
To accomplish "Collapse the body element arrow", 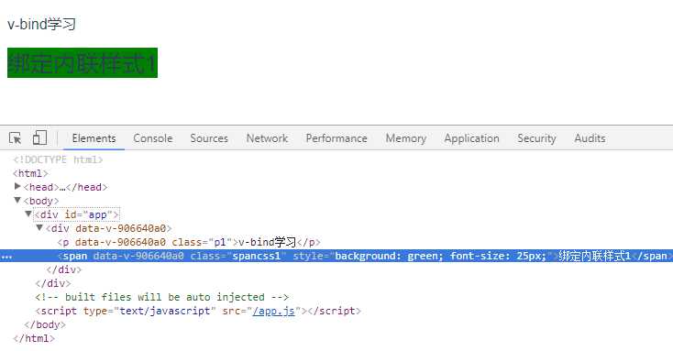I will click(x=17, y=200).
